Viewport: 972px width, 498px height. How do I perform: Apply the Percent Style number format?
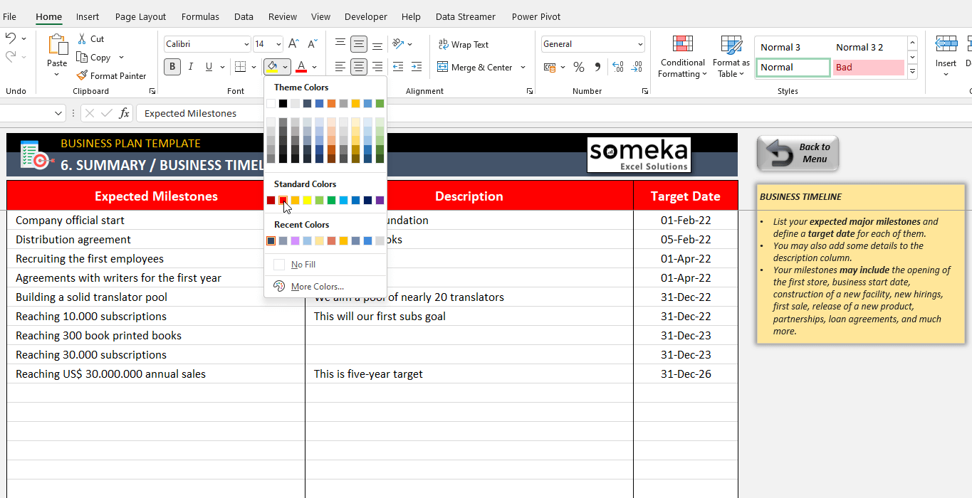pos(579,67)
